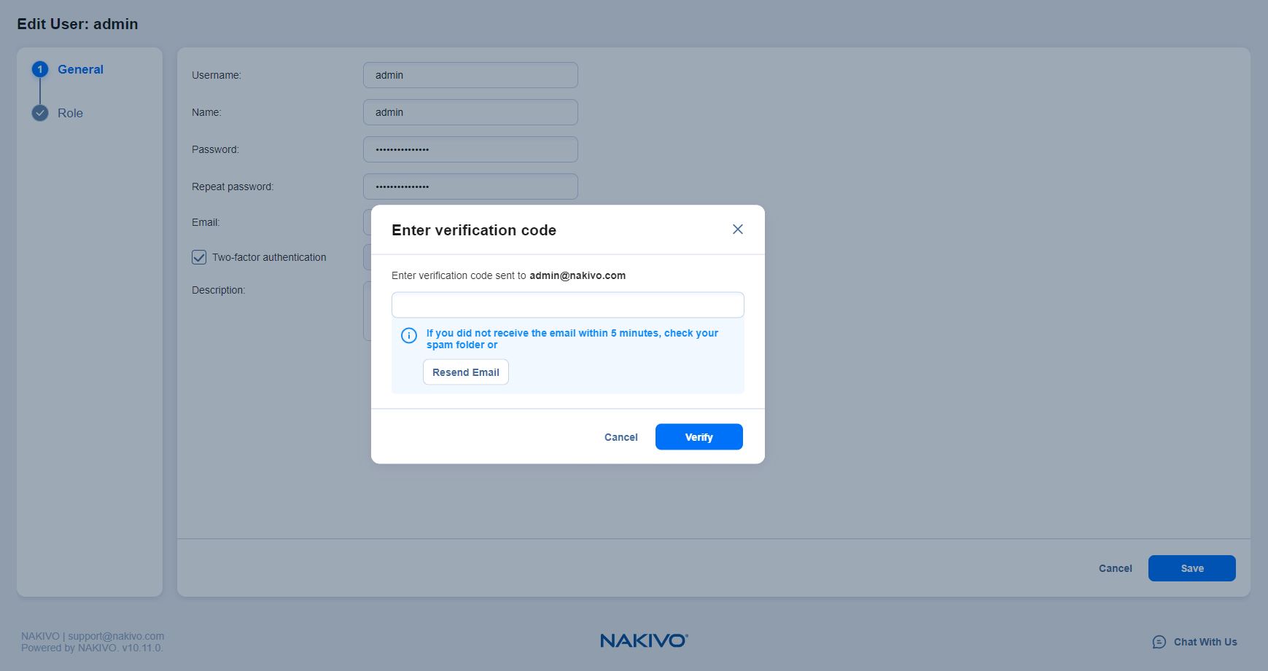The width and height of the screenshot is (1268, 671).
Task: Click the Username field
Action: click(470, 75)
